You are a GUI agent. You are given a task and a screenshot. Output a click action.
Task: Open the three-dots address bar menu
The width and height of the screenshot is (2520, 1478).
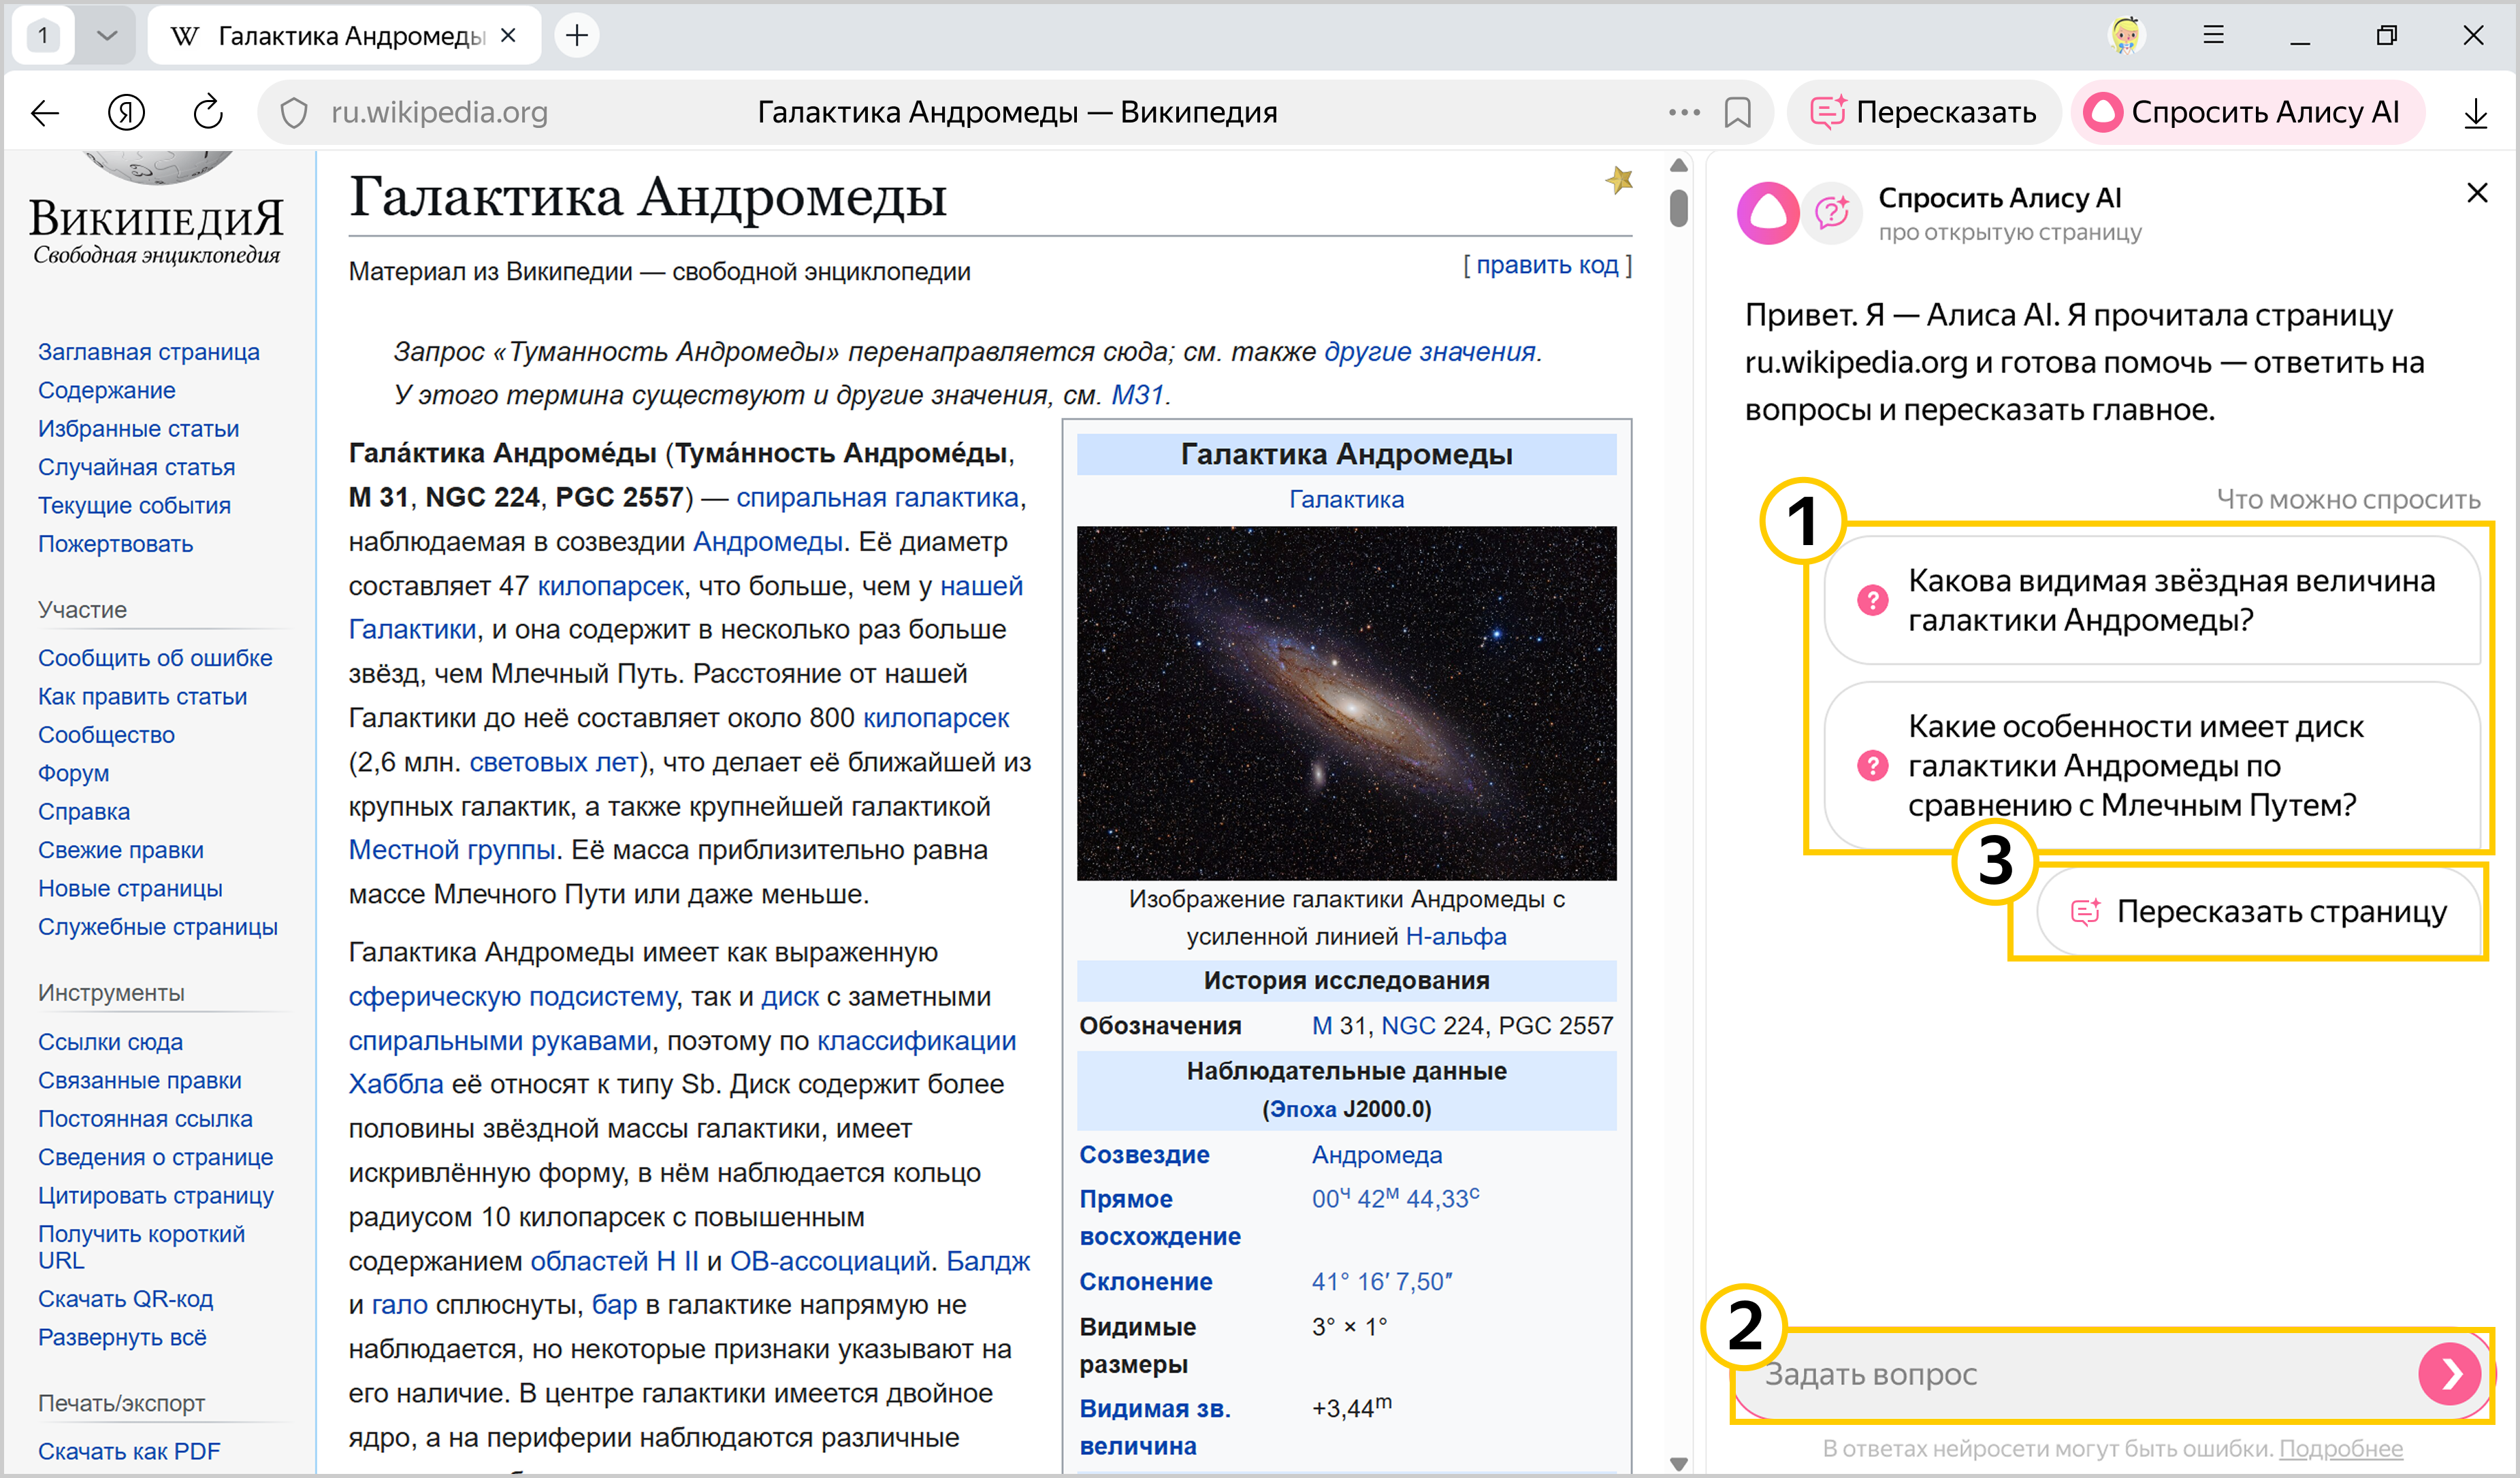point(1684,113)
